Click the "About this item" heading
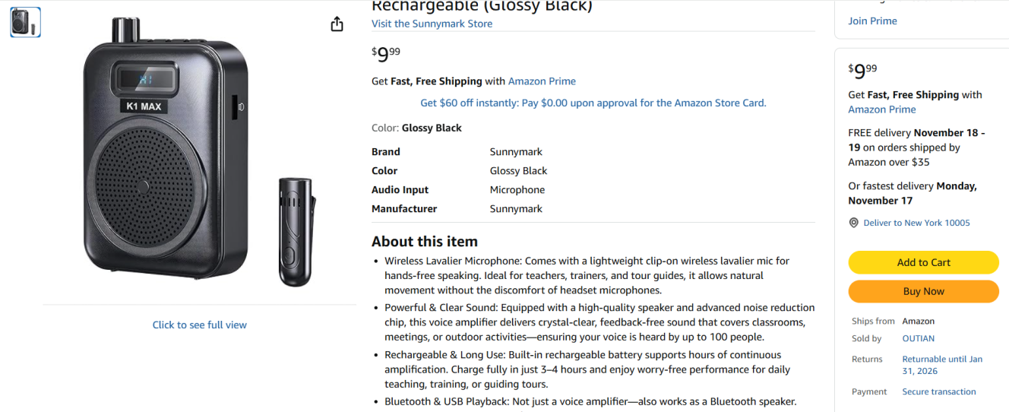Viewport: 1009px width, 412px height. [424, 242]
